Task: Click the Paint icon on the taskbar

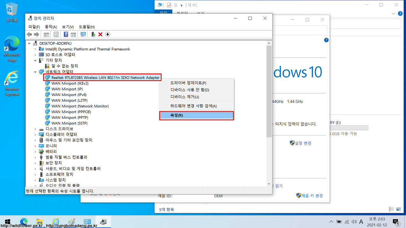Action: click(72, 221)
